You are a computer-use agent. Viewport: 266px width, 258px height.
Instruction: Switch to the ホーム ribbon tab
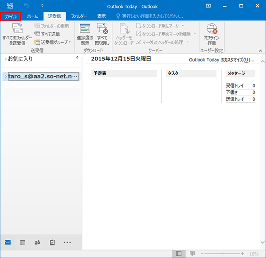(x=32, y=16)
